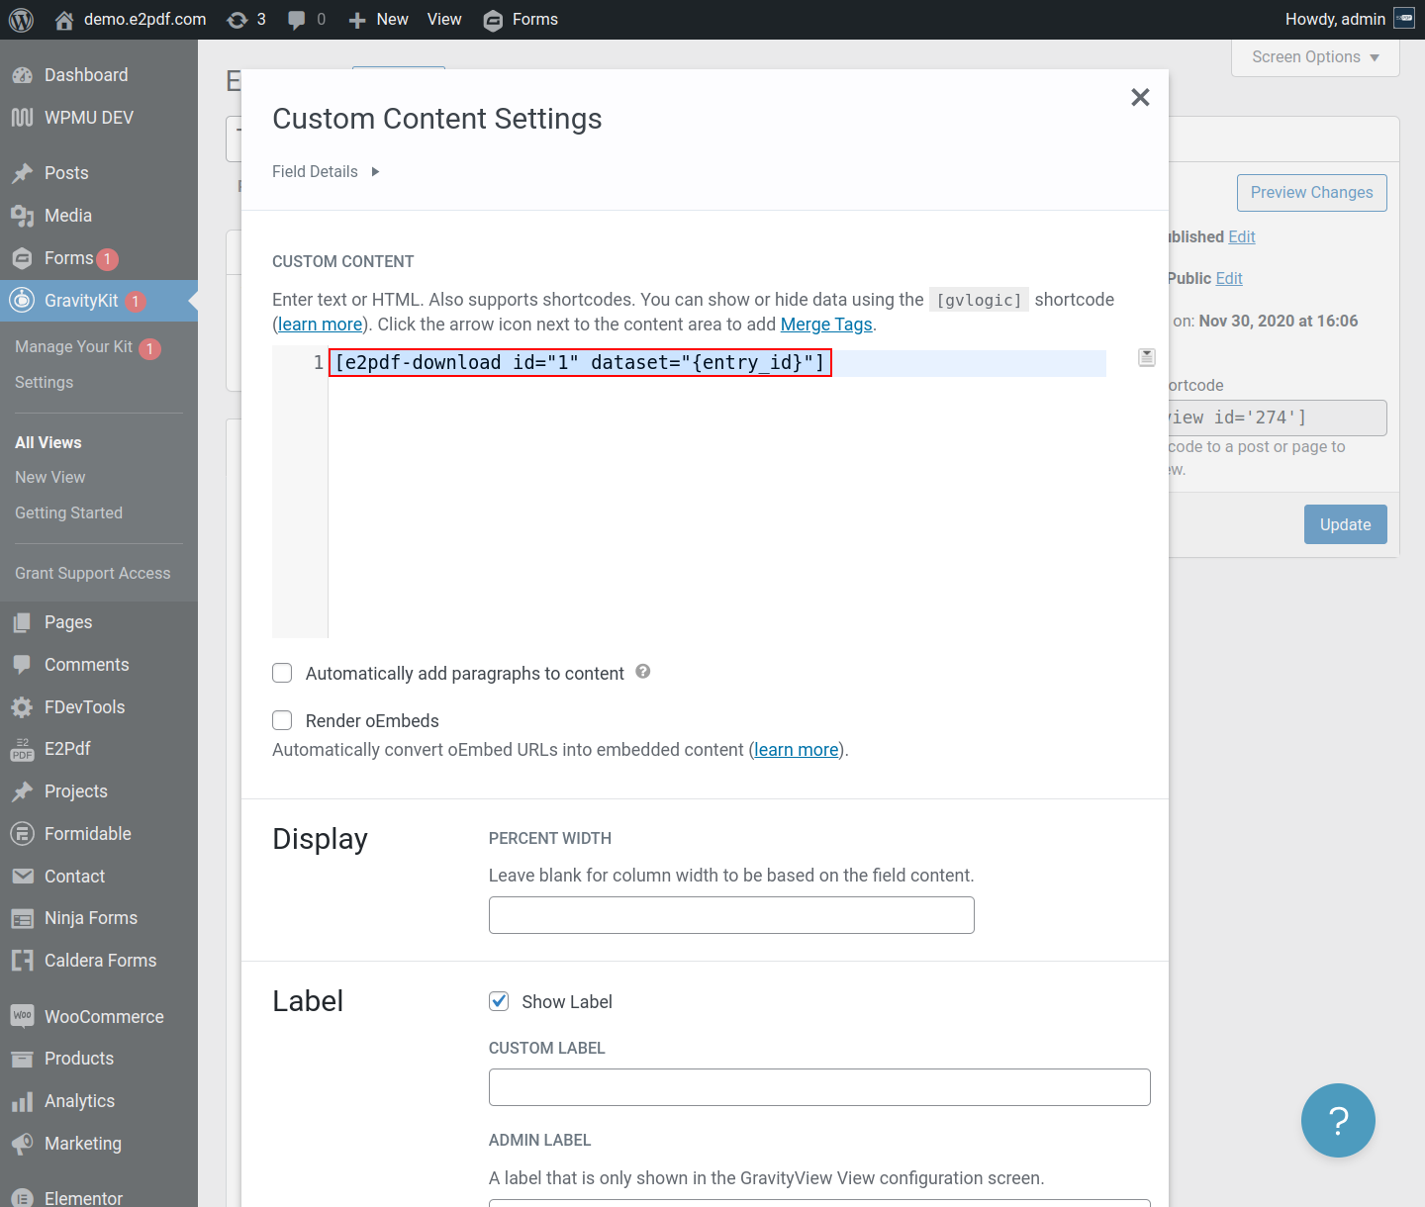This screenshot has height=1207, width=1425.
Task: Open the help tooltip next to auto paragraphs
Action: [x=643, y=672]
